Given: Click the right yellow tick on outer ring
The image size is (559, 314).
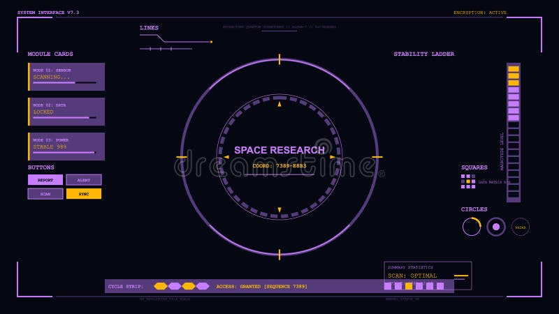Looking at the screenshot, I should tap(377, 157).
